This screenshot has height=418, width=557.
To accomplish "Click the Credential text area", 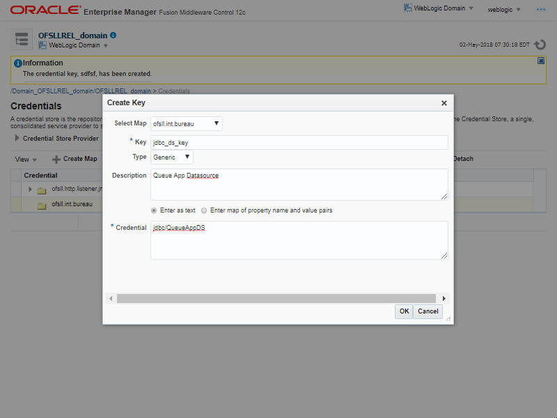I will pos(299,240).
